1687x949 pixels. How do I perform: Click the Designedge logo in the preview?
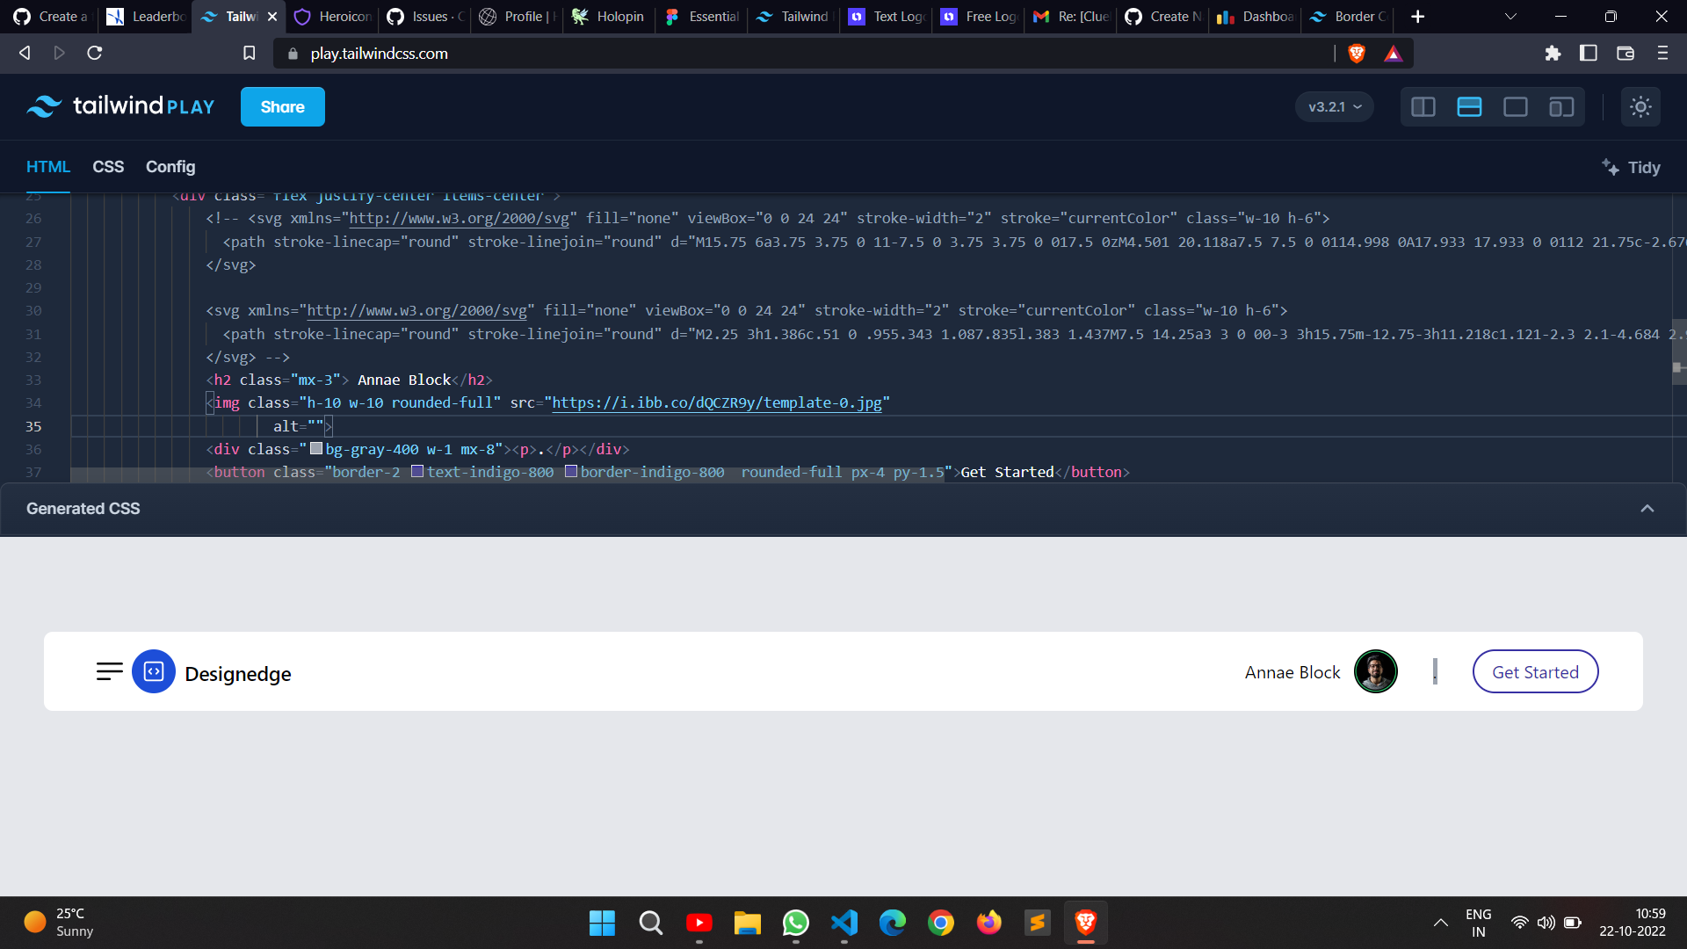[154, 671]
